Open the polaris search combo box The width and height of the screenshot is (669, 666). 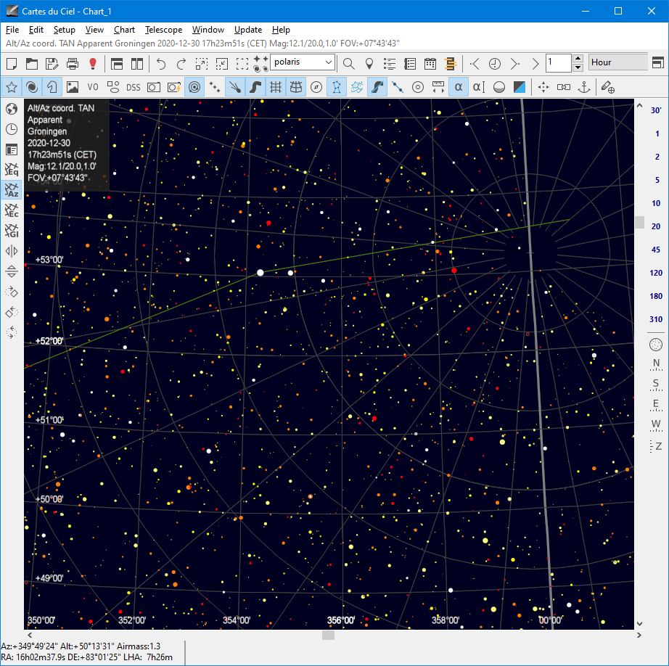(x=303, y=62)
